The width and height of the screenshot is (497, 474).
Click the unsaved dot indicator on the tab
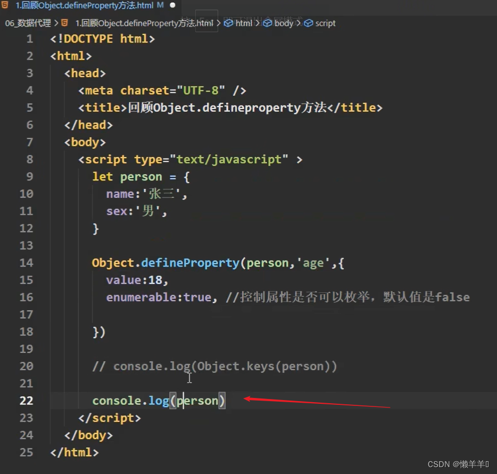pyautogui.click(x=172, y=5)
